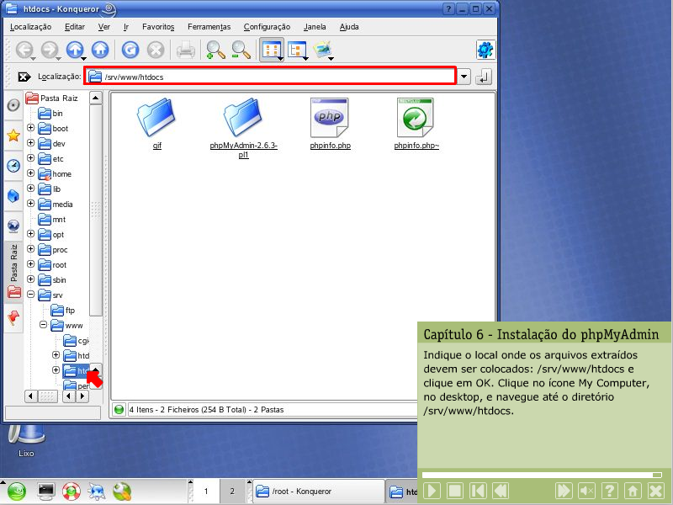
Task: Open the Favoritos menu
Action: 158,27
